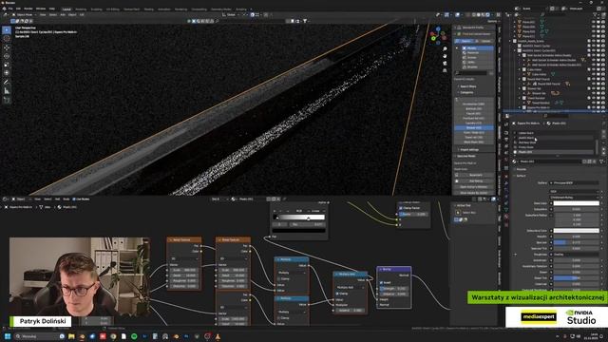Select the Rotate tool
Screen dimensions: 608x342
click(7, 56)
